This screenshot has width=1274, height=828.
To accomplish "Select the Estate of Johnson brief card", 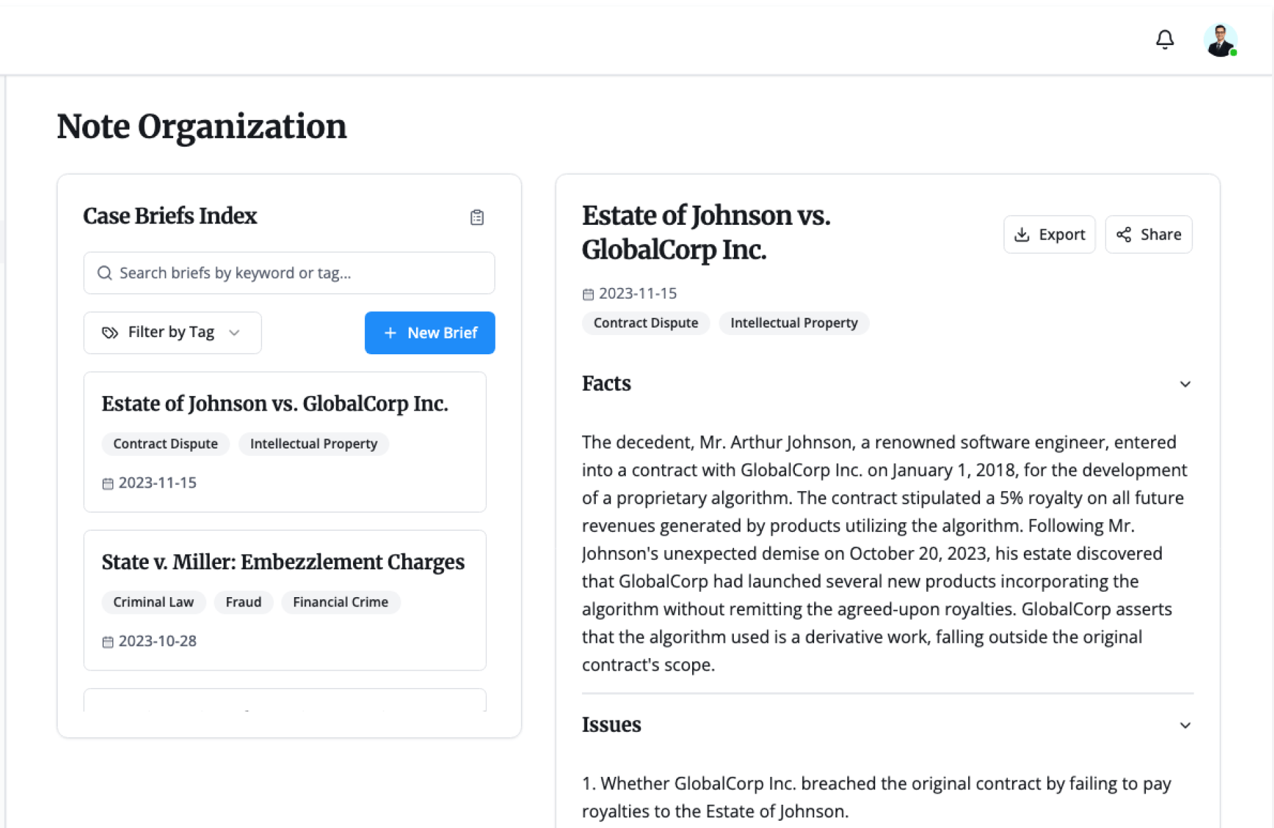I will [285, 441].
